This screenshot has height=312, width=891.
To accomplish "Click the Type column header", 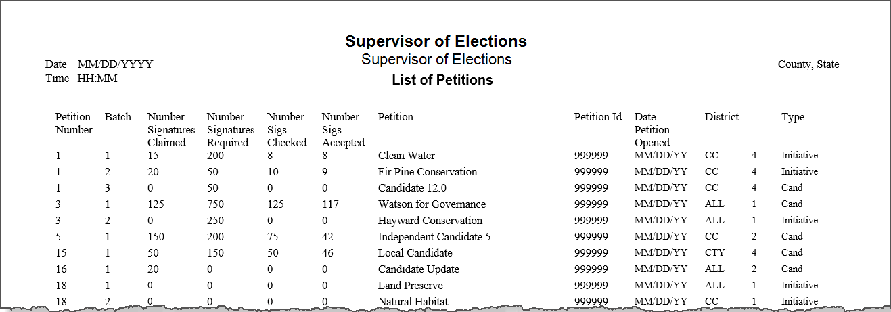I will (793, 117).
